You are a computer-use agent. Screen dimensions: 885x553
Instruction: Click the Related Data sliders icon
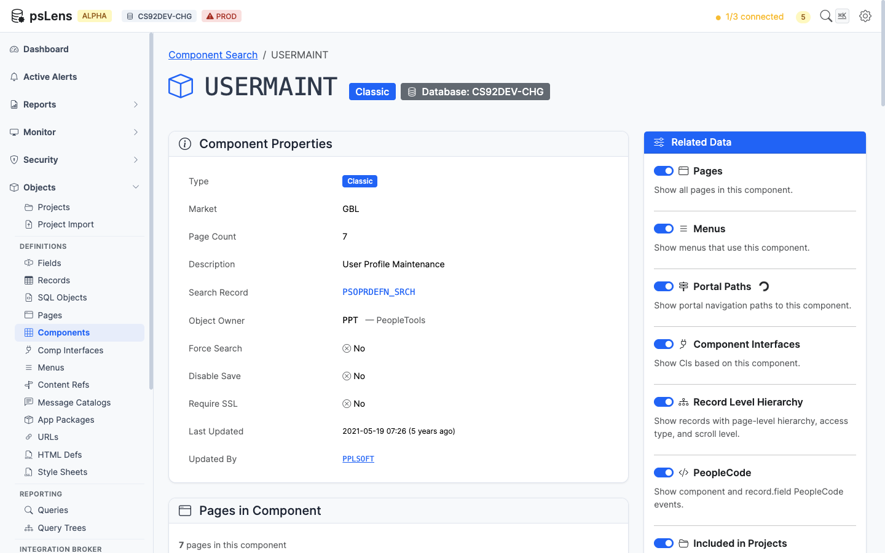[x=659, y=143]
